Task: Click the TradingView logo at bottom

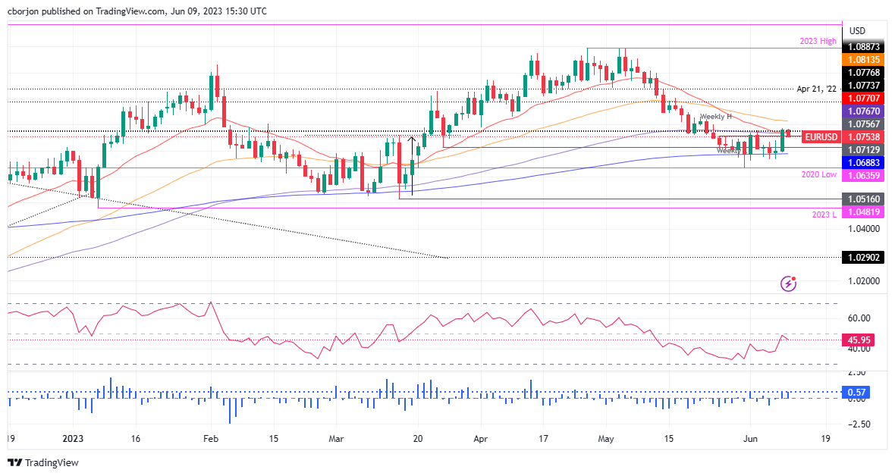Action: pyautogui.click(x=43, y=463)
